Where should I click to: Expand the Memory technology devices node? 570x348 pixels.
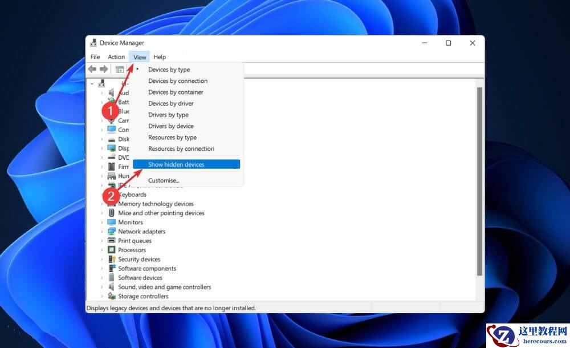(x=103, y=204)
